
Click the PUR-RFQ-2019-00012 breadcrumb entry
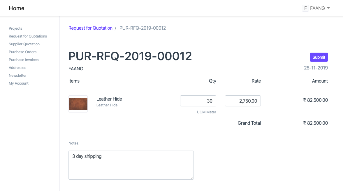click(143, 28)
